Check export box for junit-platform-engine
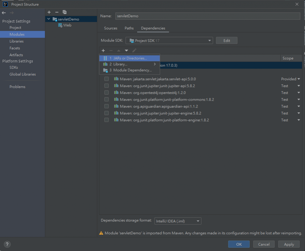 106,120
